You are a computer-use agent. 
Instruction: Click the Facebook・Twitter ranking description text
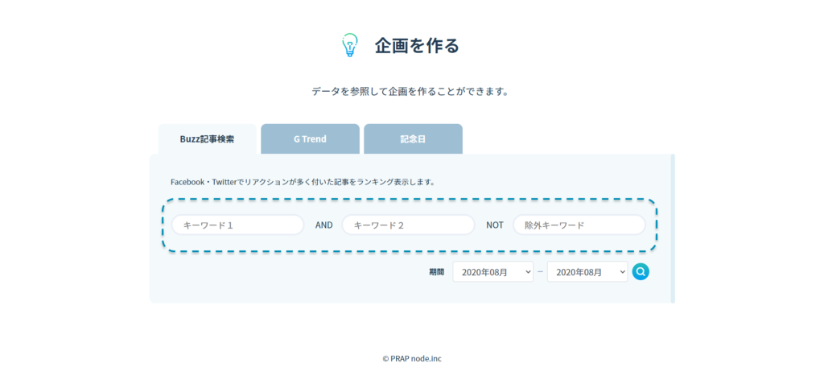tap(303, 182)
